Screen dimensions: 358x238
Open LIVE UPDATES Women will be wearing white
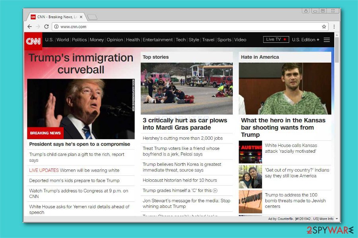click(74, 170)
